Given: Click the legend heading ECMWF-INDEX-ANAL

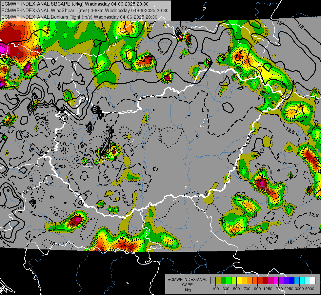Looking at the screenshot, I should tap(188, 280).
